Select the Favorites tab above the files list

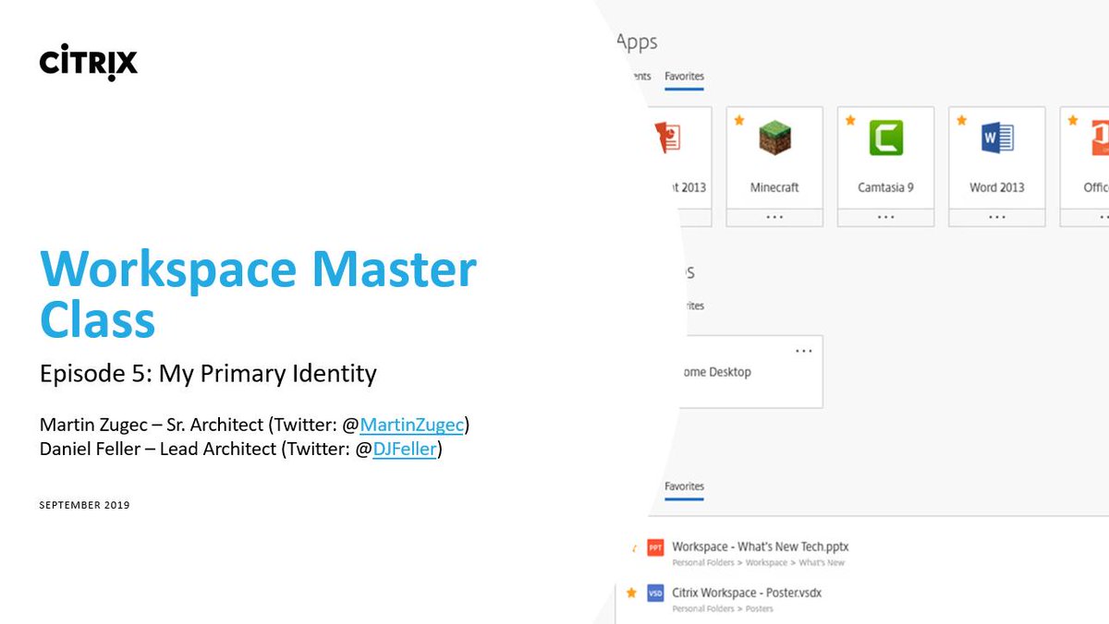pyautogui.click(x=684, y=486)
